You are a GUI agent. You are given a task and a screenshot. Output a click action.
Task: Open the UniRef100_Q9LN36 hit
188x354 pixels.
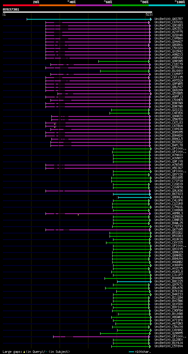pos(169,191)
